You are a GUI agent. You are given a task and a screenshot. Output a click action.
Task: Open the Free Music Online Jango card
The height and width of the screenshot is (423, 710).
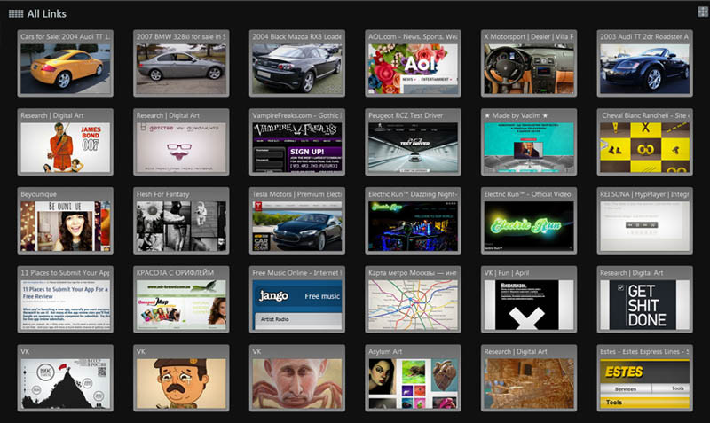(x=297, y=300)
